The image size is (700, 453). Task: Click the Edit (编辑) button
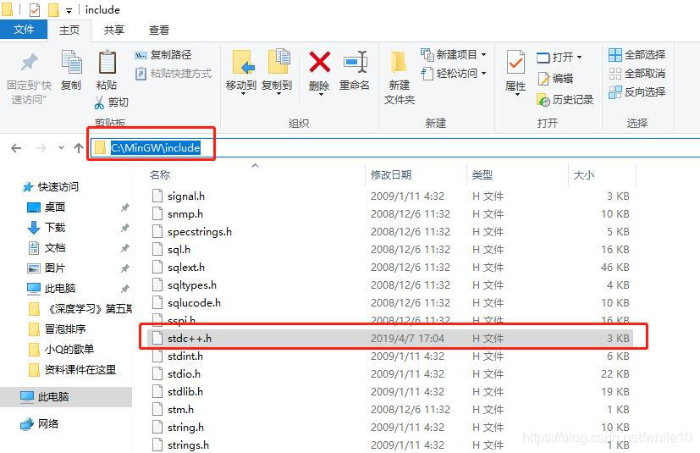point(555,79)
